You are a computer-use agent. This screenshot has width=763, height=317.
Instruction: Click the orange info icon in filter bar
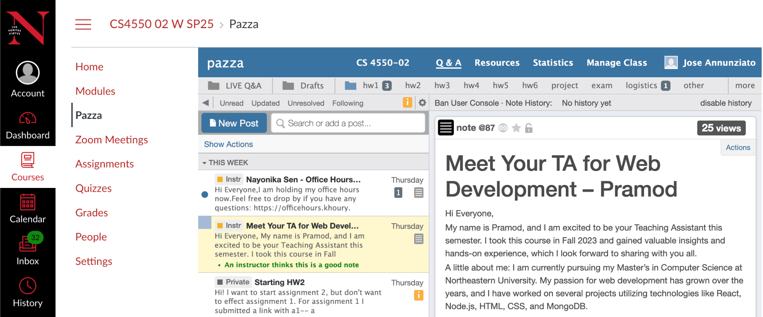(x=407, y=102)
